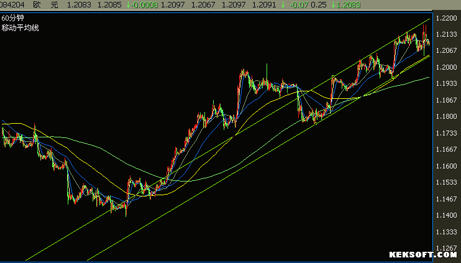This screenshot has width=461, height=263.
Task: Click the 1.2200 price axis label
Action: coord(446,18)
